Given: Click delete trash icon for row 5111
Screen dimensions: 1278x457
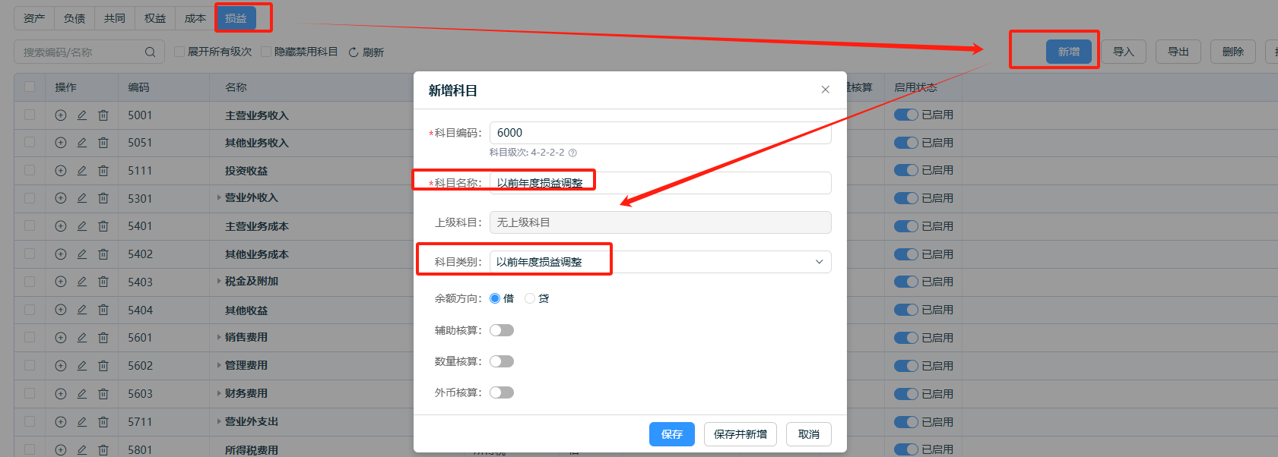Looking at the screenshot, I should 103,171.
